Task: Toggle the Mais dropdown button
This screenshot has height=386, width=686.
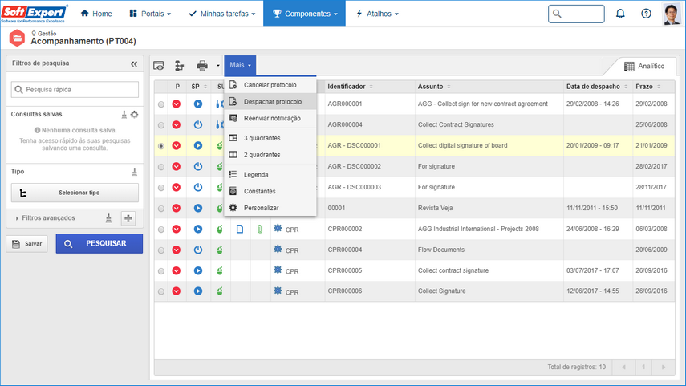Action: pos(240,65)
